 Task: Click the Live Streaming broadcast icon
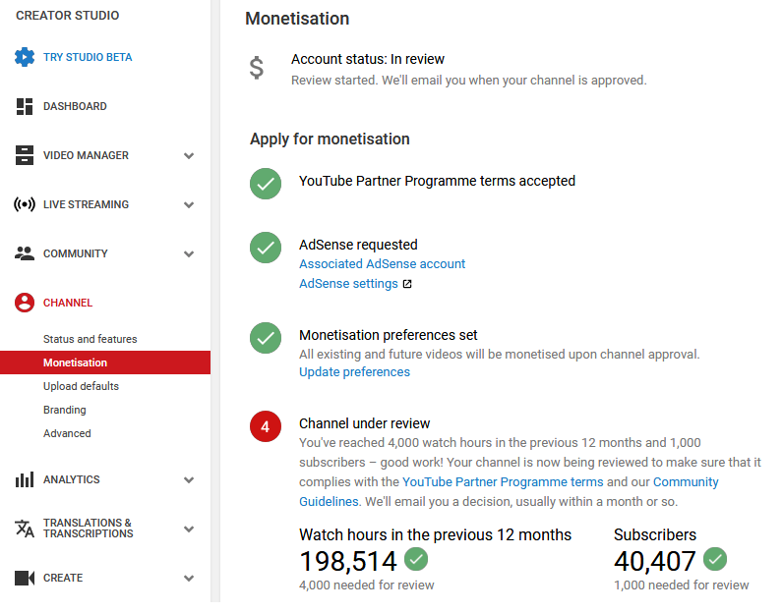pos(25,205)
